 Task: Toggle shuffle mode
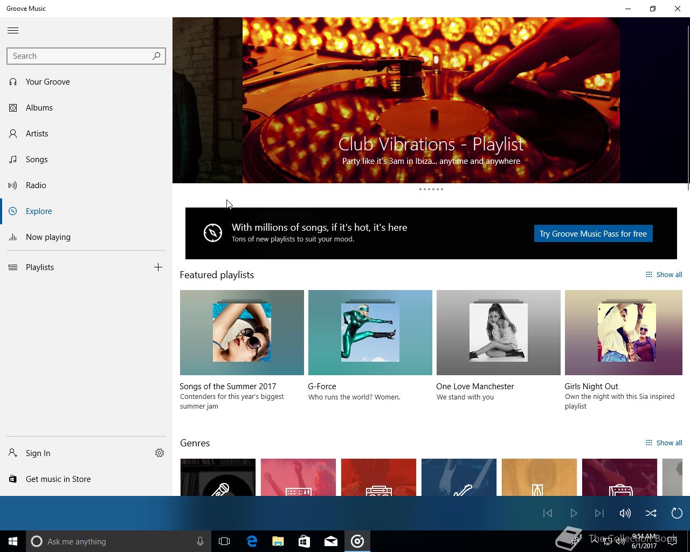tap(651, 513)
